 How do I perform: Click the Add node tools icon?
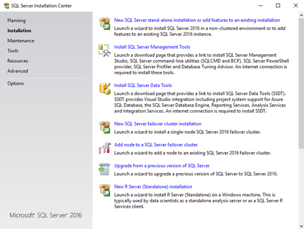(104, 148)
